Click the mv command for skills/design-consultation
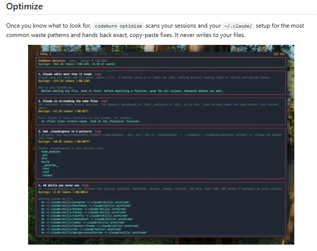317x251 pixels. pos(94,233)
